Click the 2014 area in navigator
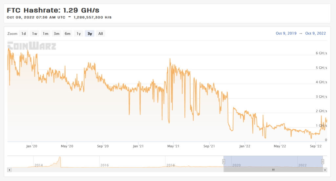The width and height of the screenshot is (336, 181). click(x=39, y=165)
